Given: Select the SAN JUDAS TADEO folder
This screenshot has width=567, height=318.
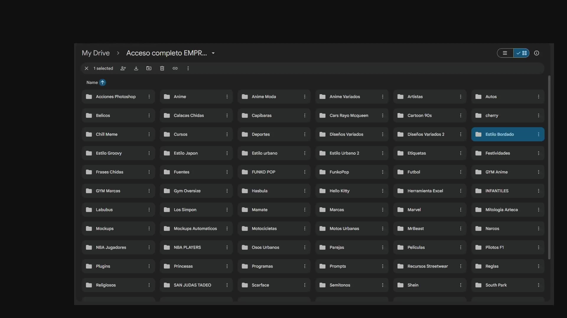Looking at the screenshot, I should pos(196,285).
